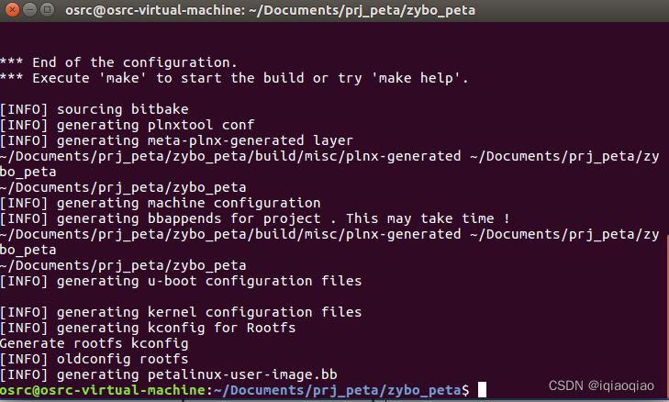This screenshot has width=669, height=402.
Task: Click the 'Generate rootfs kconfig' line
Action: point(94,343)
